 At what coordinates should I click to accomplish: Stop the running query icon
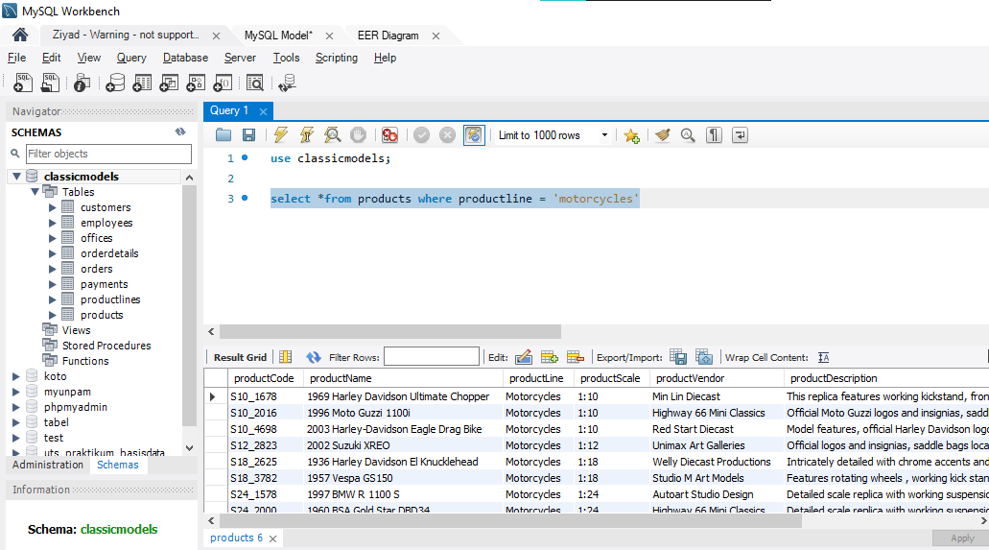click(x=358, y=134)
